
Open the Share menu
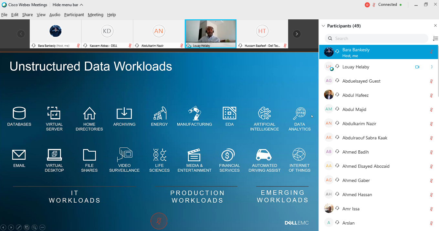coord(27,15)
